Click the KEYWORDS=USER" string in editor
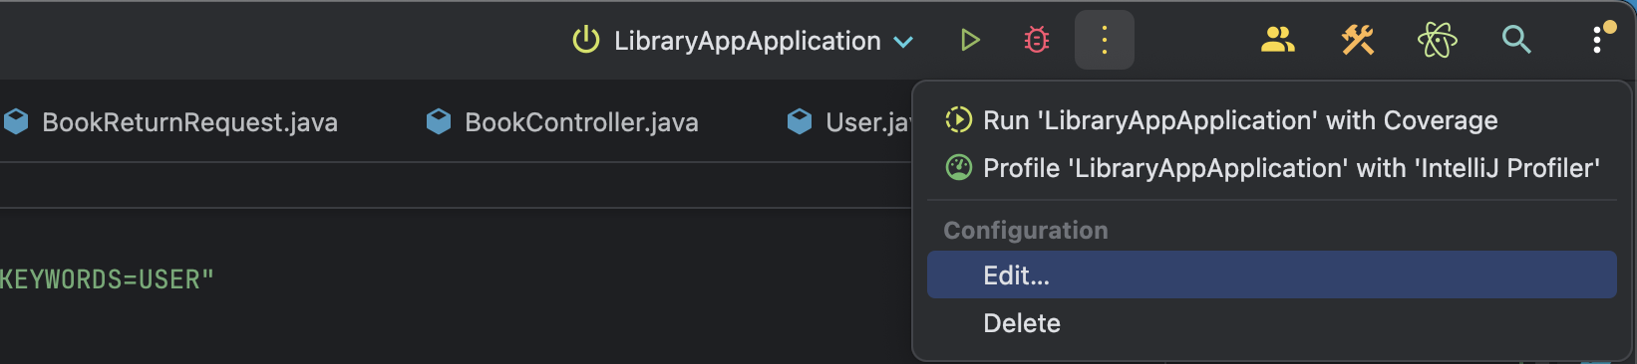Viewport: 1637px width, 364px height. [107, 279]
